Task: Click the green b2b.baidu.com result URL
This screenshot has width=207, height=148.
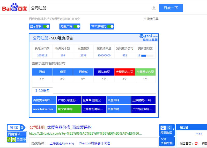Action: [x=85, y=134]
